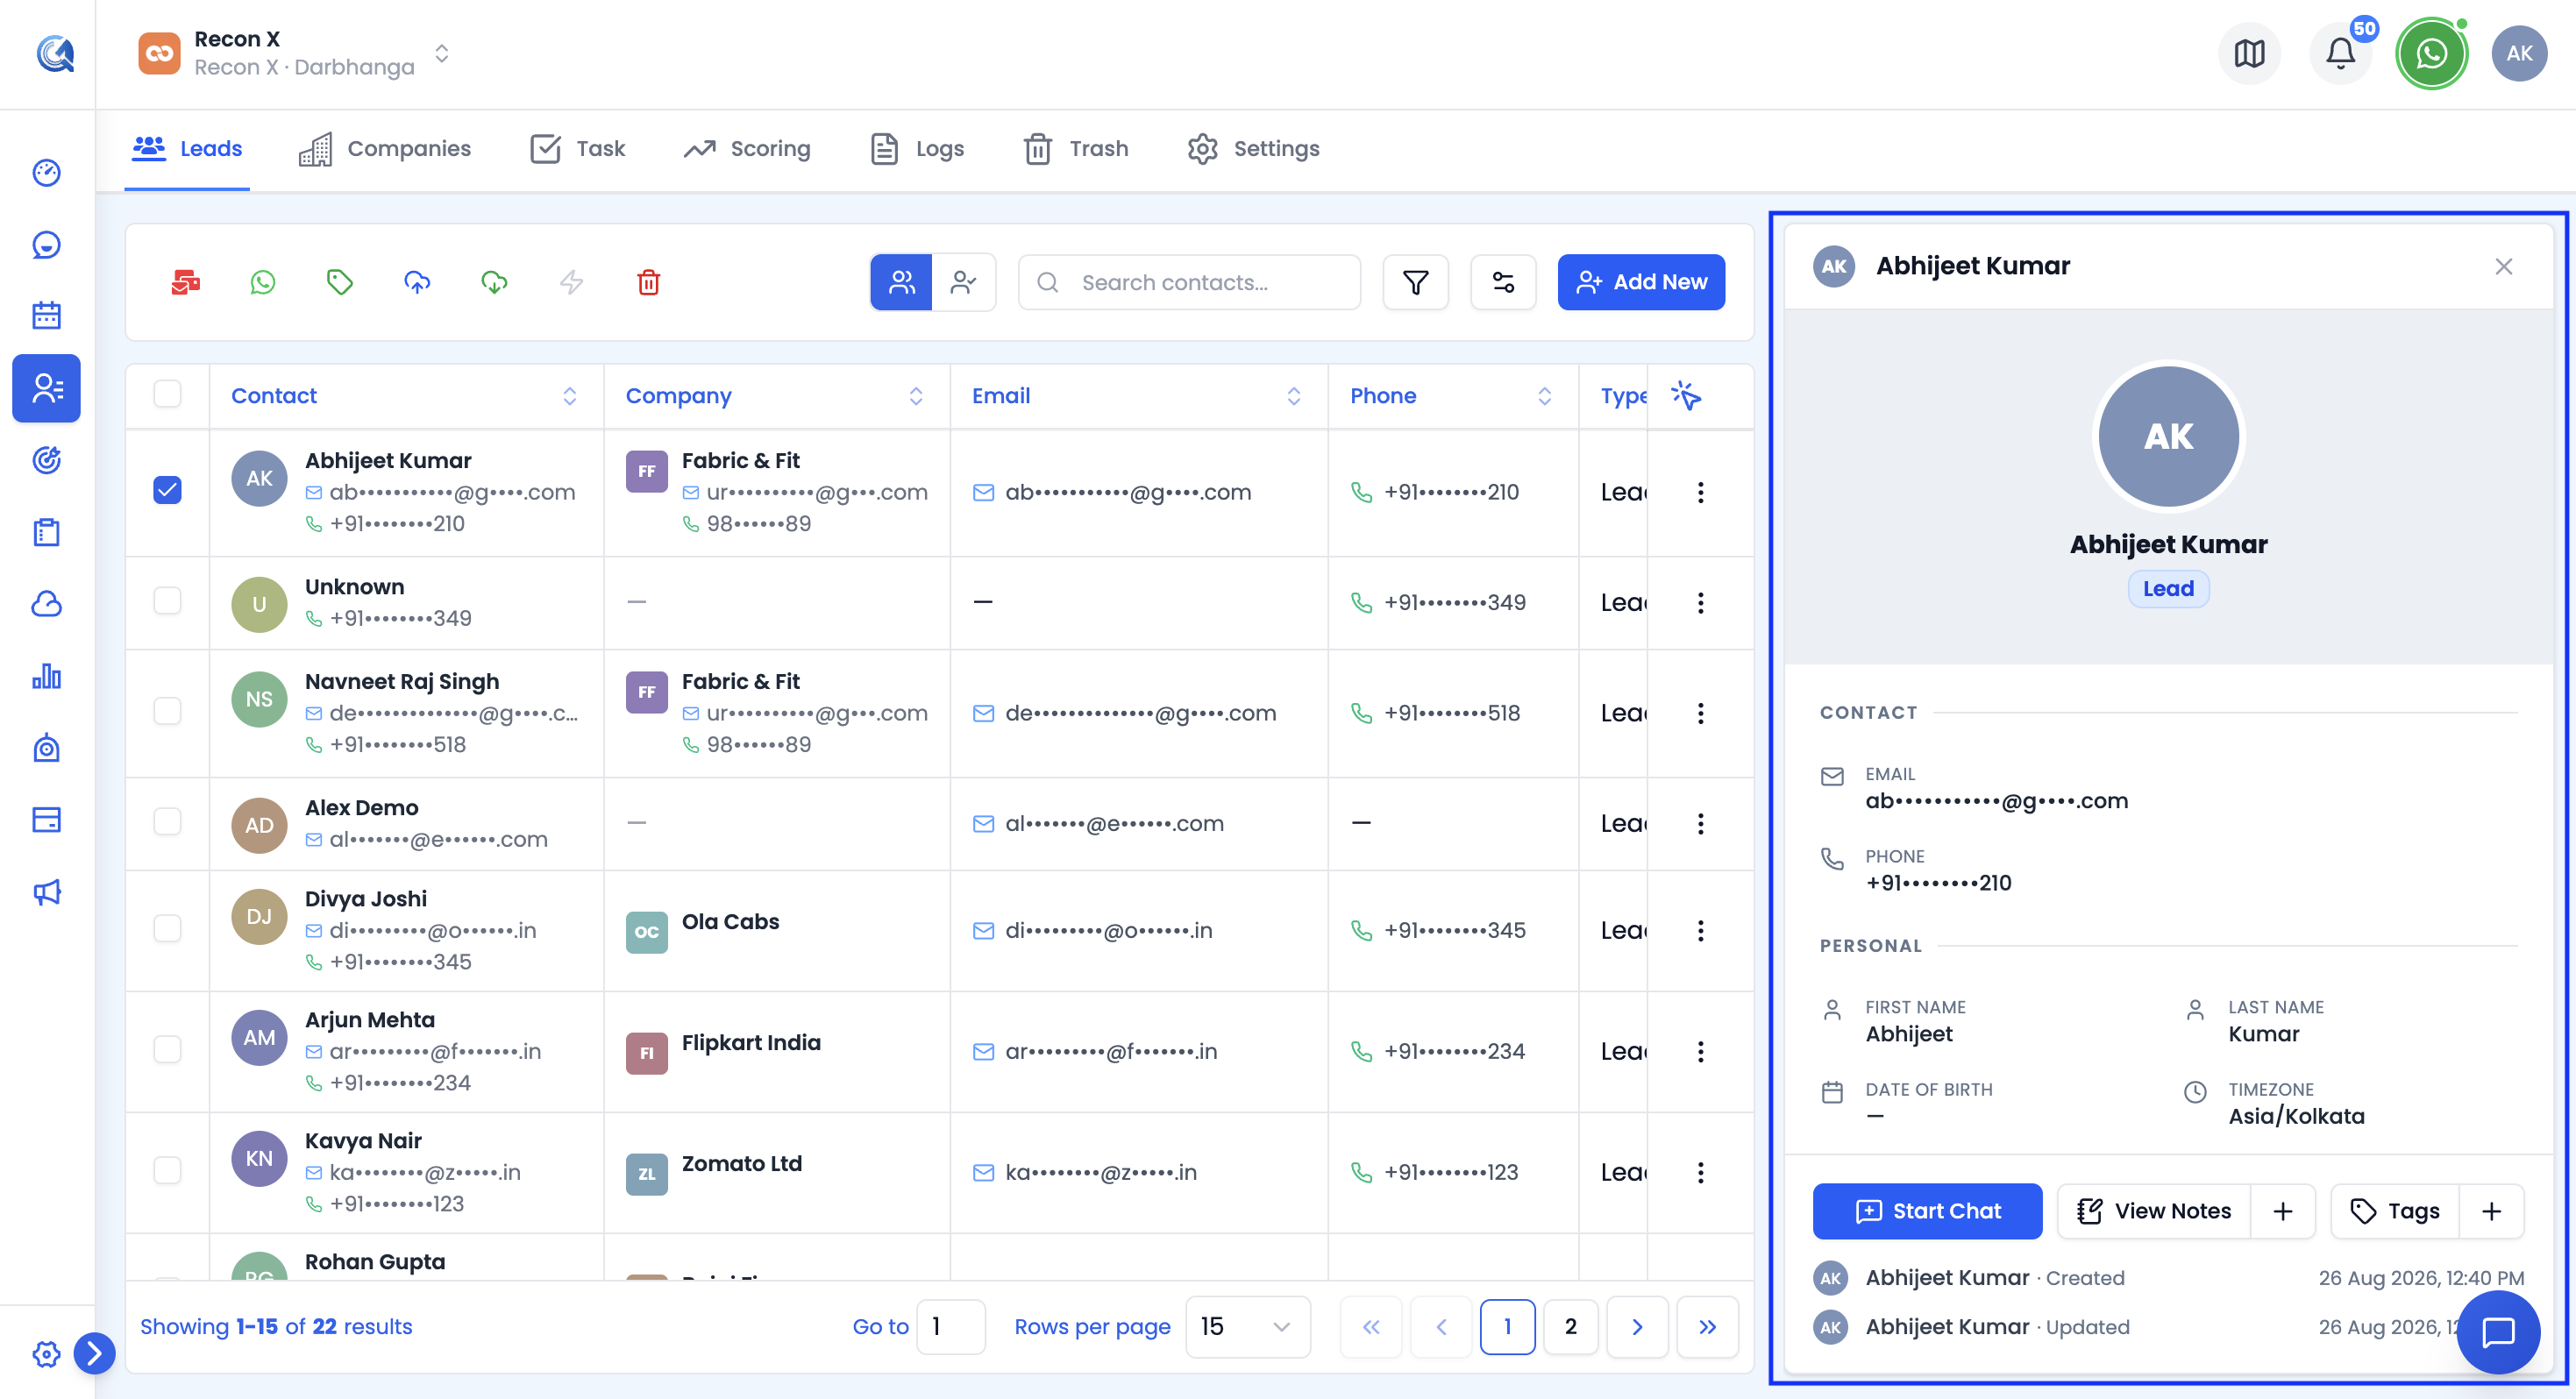Screen dimensions: 2576x1399
Task: Open the map icon in top bar
Action: click(2249, 54)
